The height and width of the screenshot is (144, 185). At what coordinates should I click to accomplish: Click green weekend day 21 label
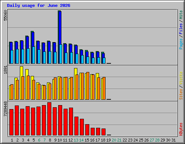pos(119,140)
